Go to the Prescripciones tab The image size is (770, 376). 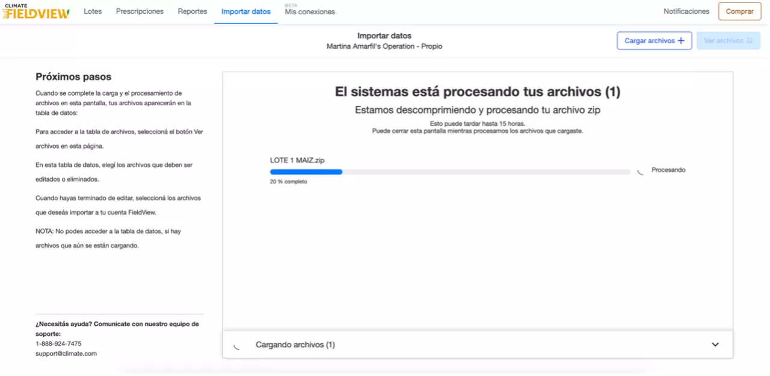(x=140, y=11)
